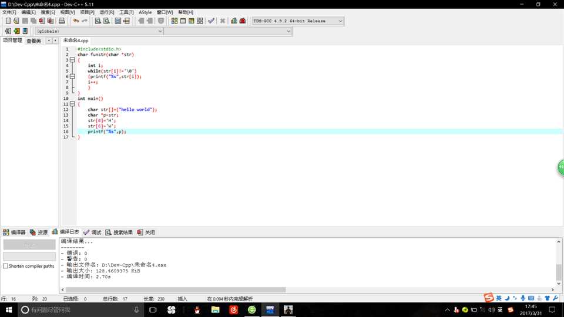564x317 pixels.
Task: Open the notification center icon
Action: [x=552, y=309]
